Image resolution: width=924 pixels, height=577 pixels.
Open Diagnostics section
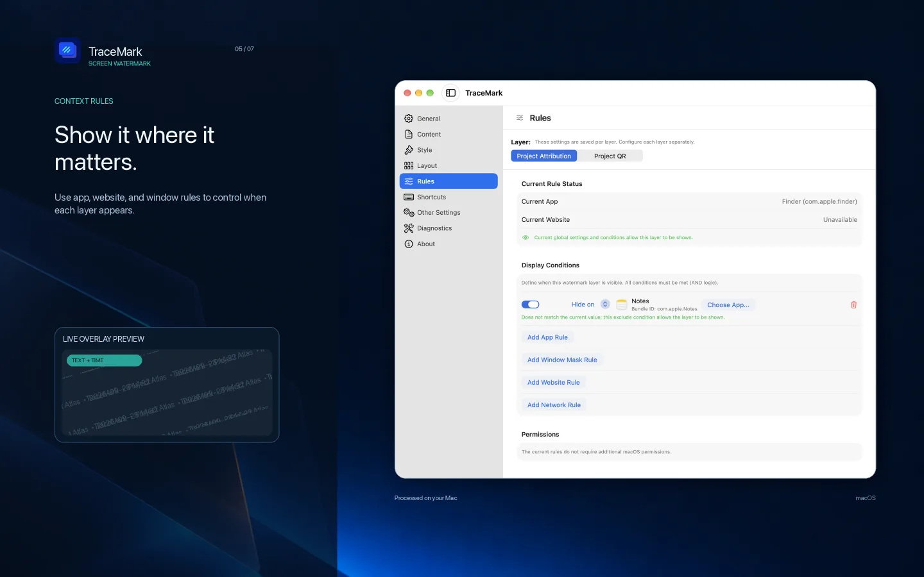(449, 228)
